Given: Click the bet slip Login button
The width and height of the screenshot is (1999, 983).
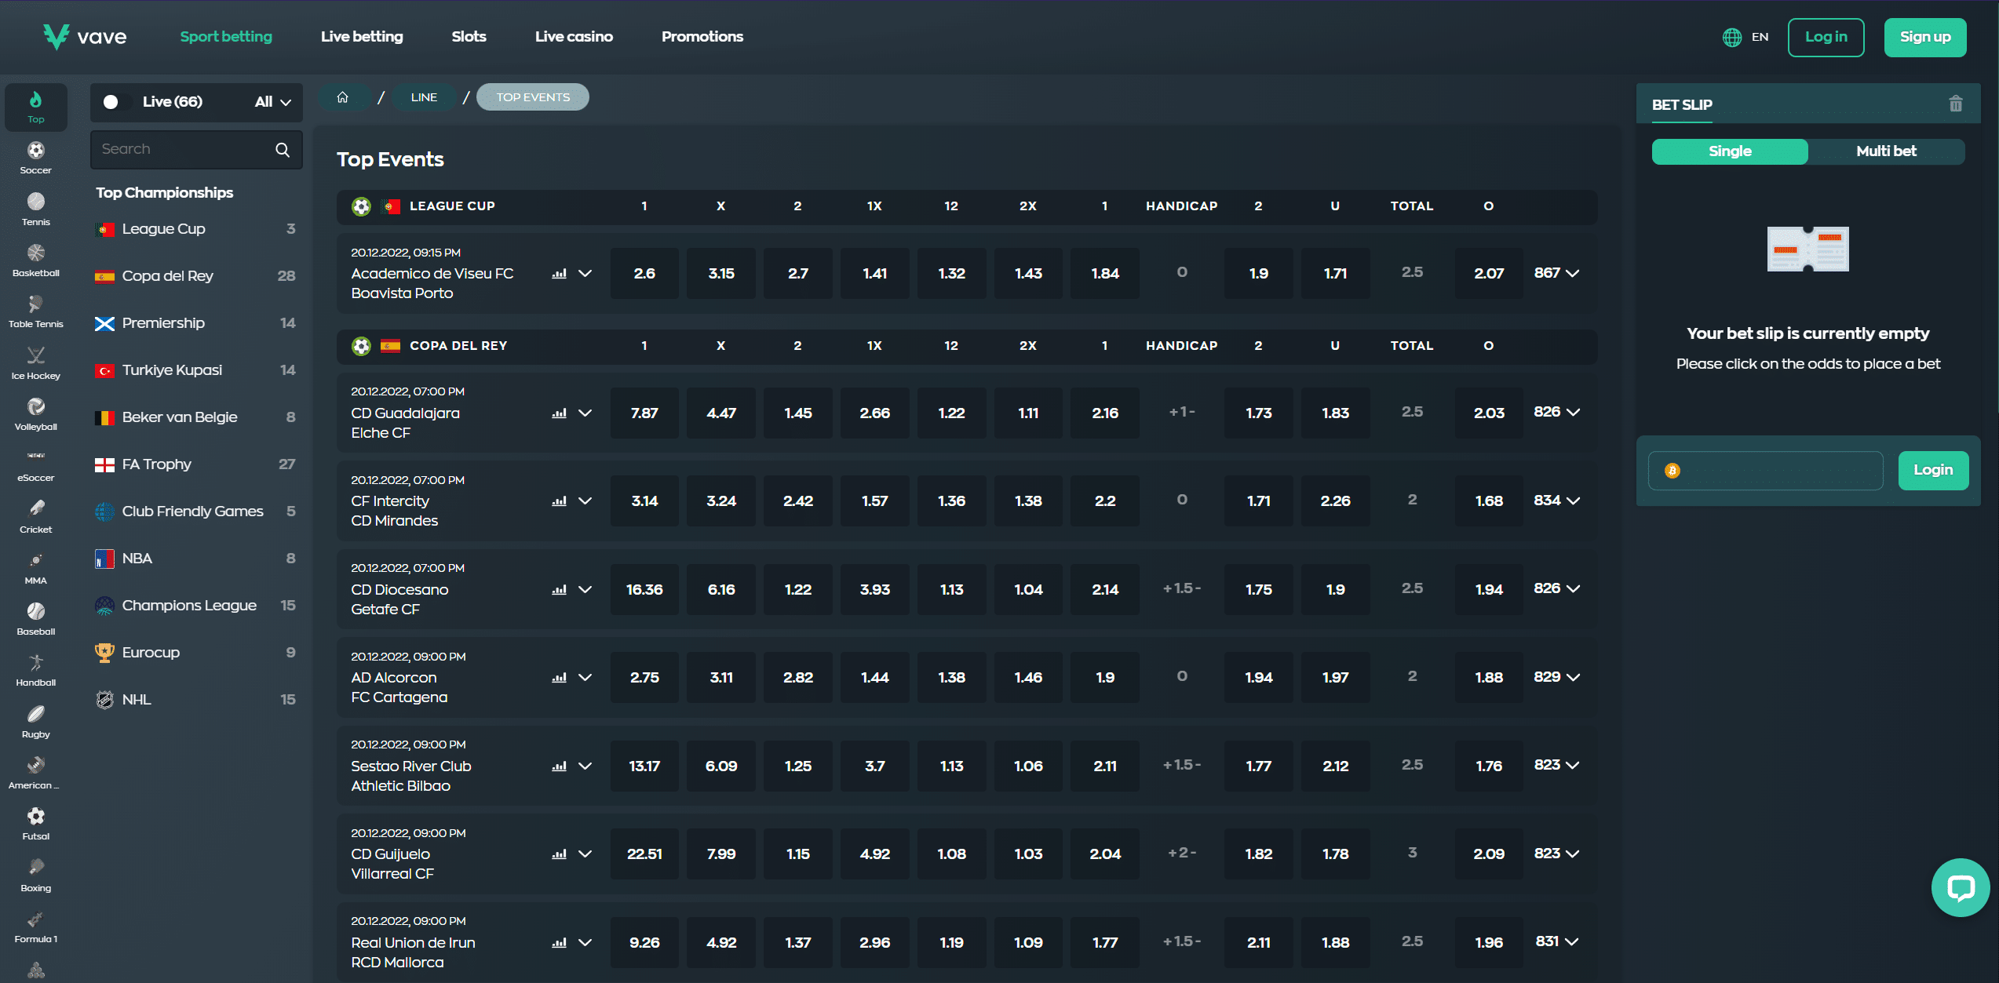Looking at the screenshot, I should (1932, 470).
